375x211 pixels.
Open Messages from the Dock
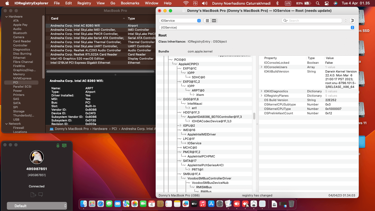coord(109,204)
